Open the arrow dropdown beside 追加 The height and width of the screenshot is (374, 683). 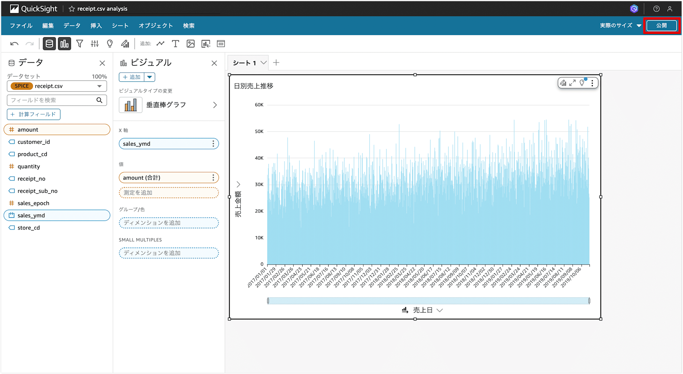[x=150, y=77]
